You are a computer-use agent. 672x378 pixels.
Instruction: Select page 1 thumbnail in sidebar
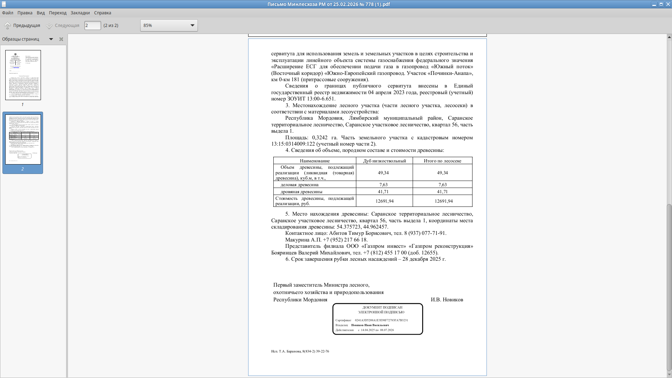point(23,75)
